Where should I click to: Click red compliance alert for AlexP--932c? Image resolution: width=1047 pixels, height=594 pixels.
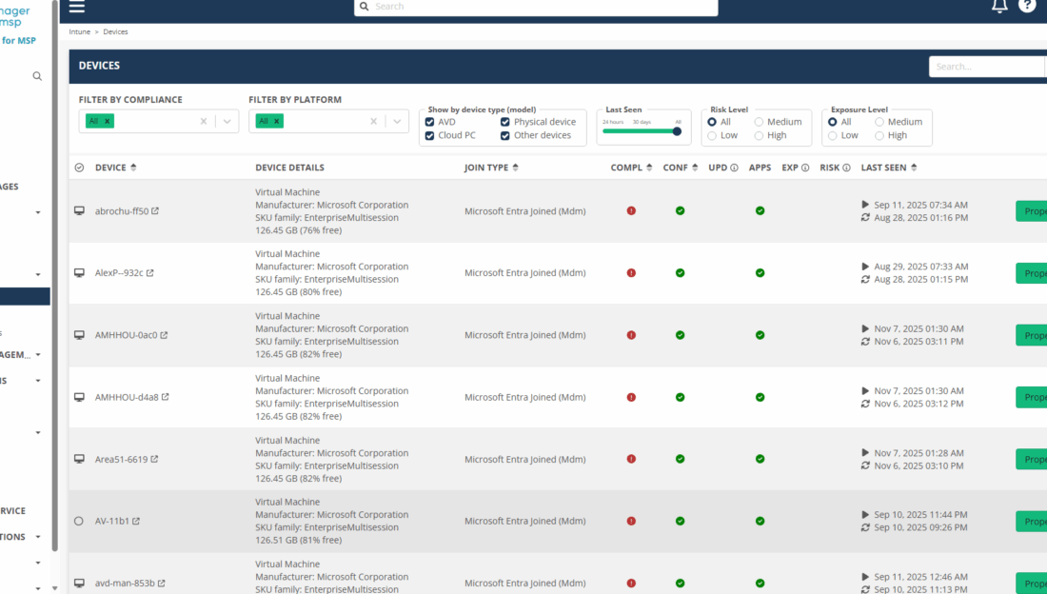631,273
